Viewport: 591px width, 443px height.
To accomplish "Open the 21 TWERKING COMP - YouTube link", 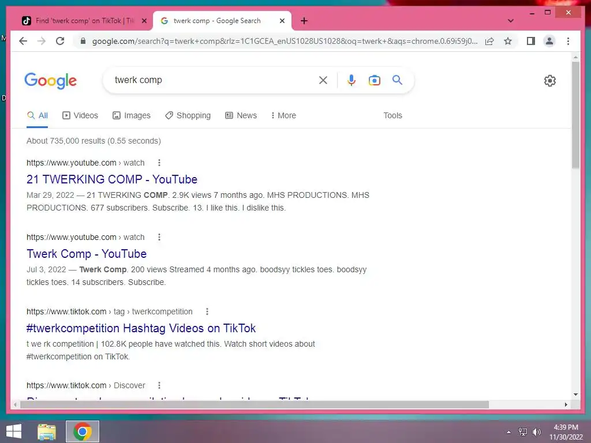I will pos(112,179).
